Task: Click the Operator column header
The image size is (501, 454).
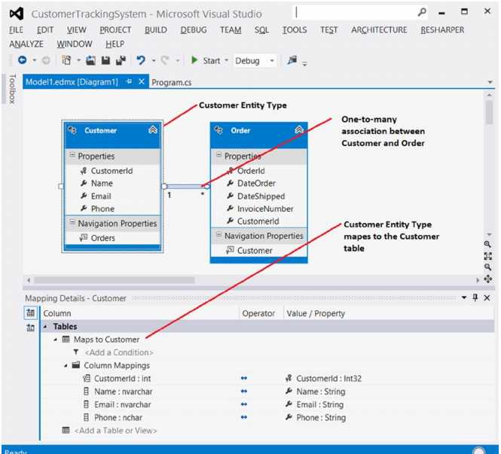Action: tap(258, 313)
